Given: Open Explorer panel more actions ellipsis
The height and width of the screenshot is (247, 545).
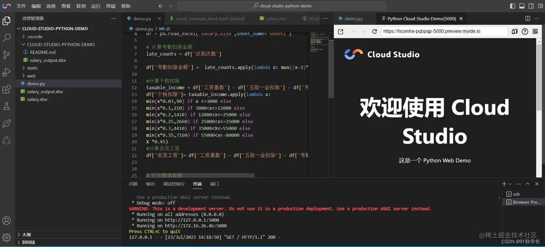Looking at the screenshot, I should click(114, 18).
